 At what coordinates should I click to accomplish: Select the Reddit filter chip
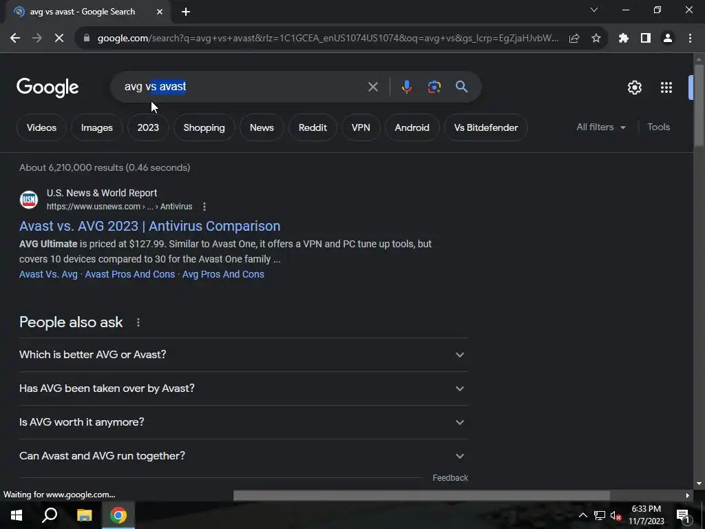click(x=313, y=127)
